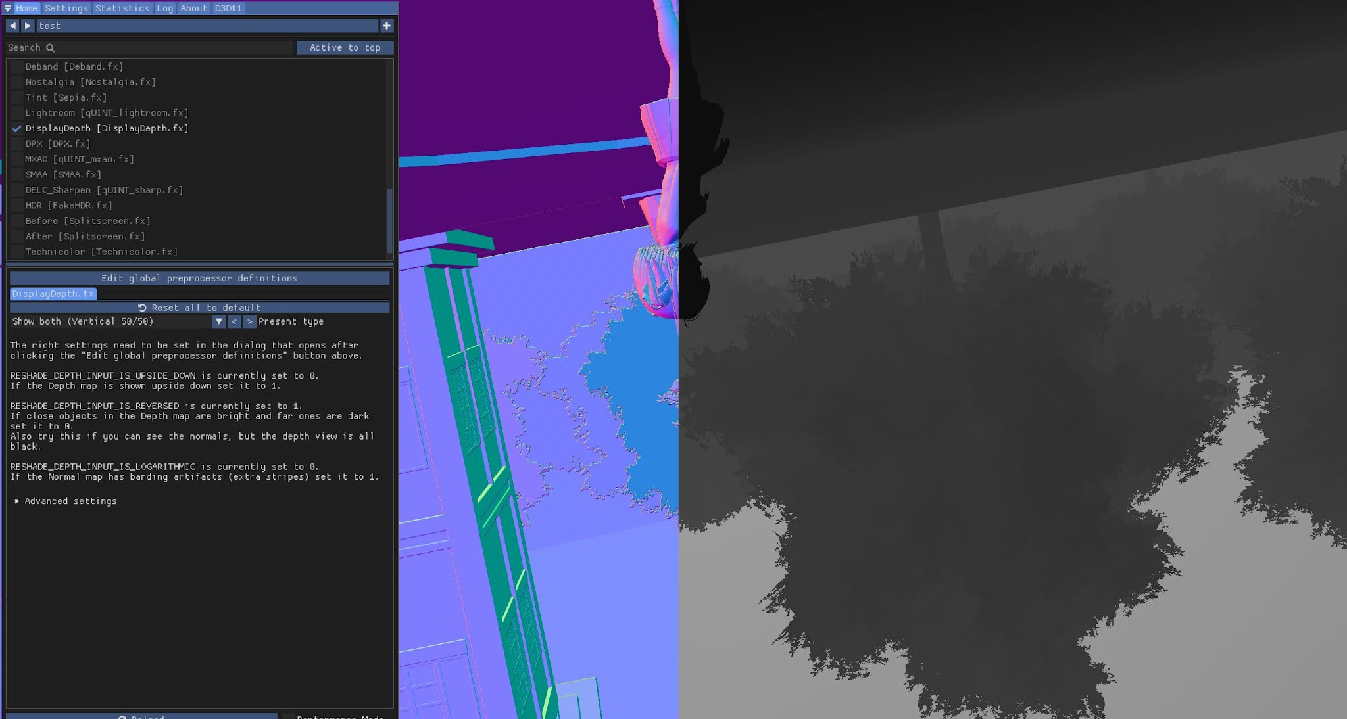
Task: Enable the MXAO effect checkbox
Action: [16, 159]
